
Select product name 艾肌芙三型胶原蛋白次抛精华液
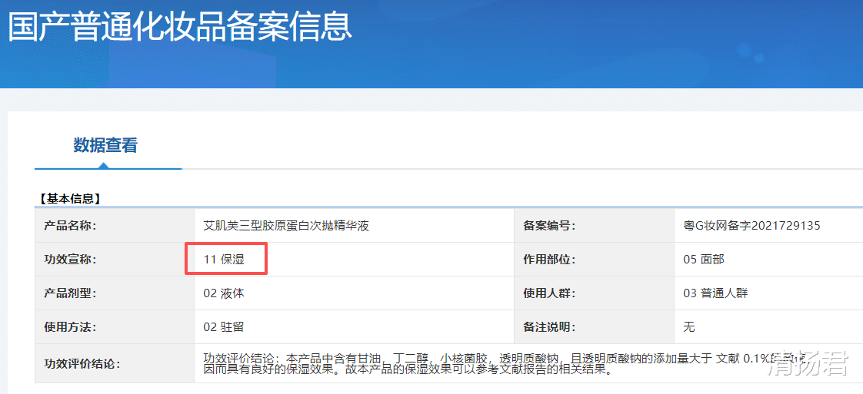[285, 226]
